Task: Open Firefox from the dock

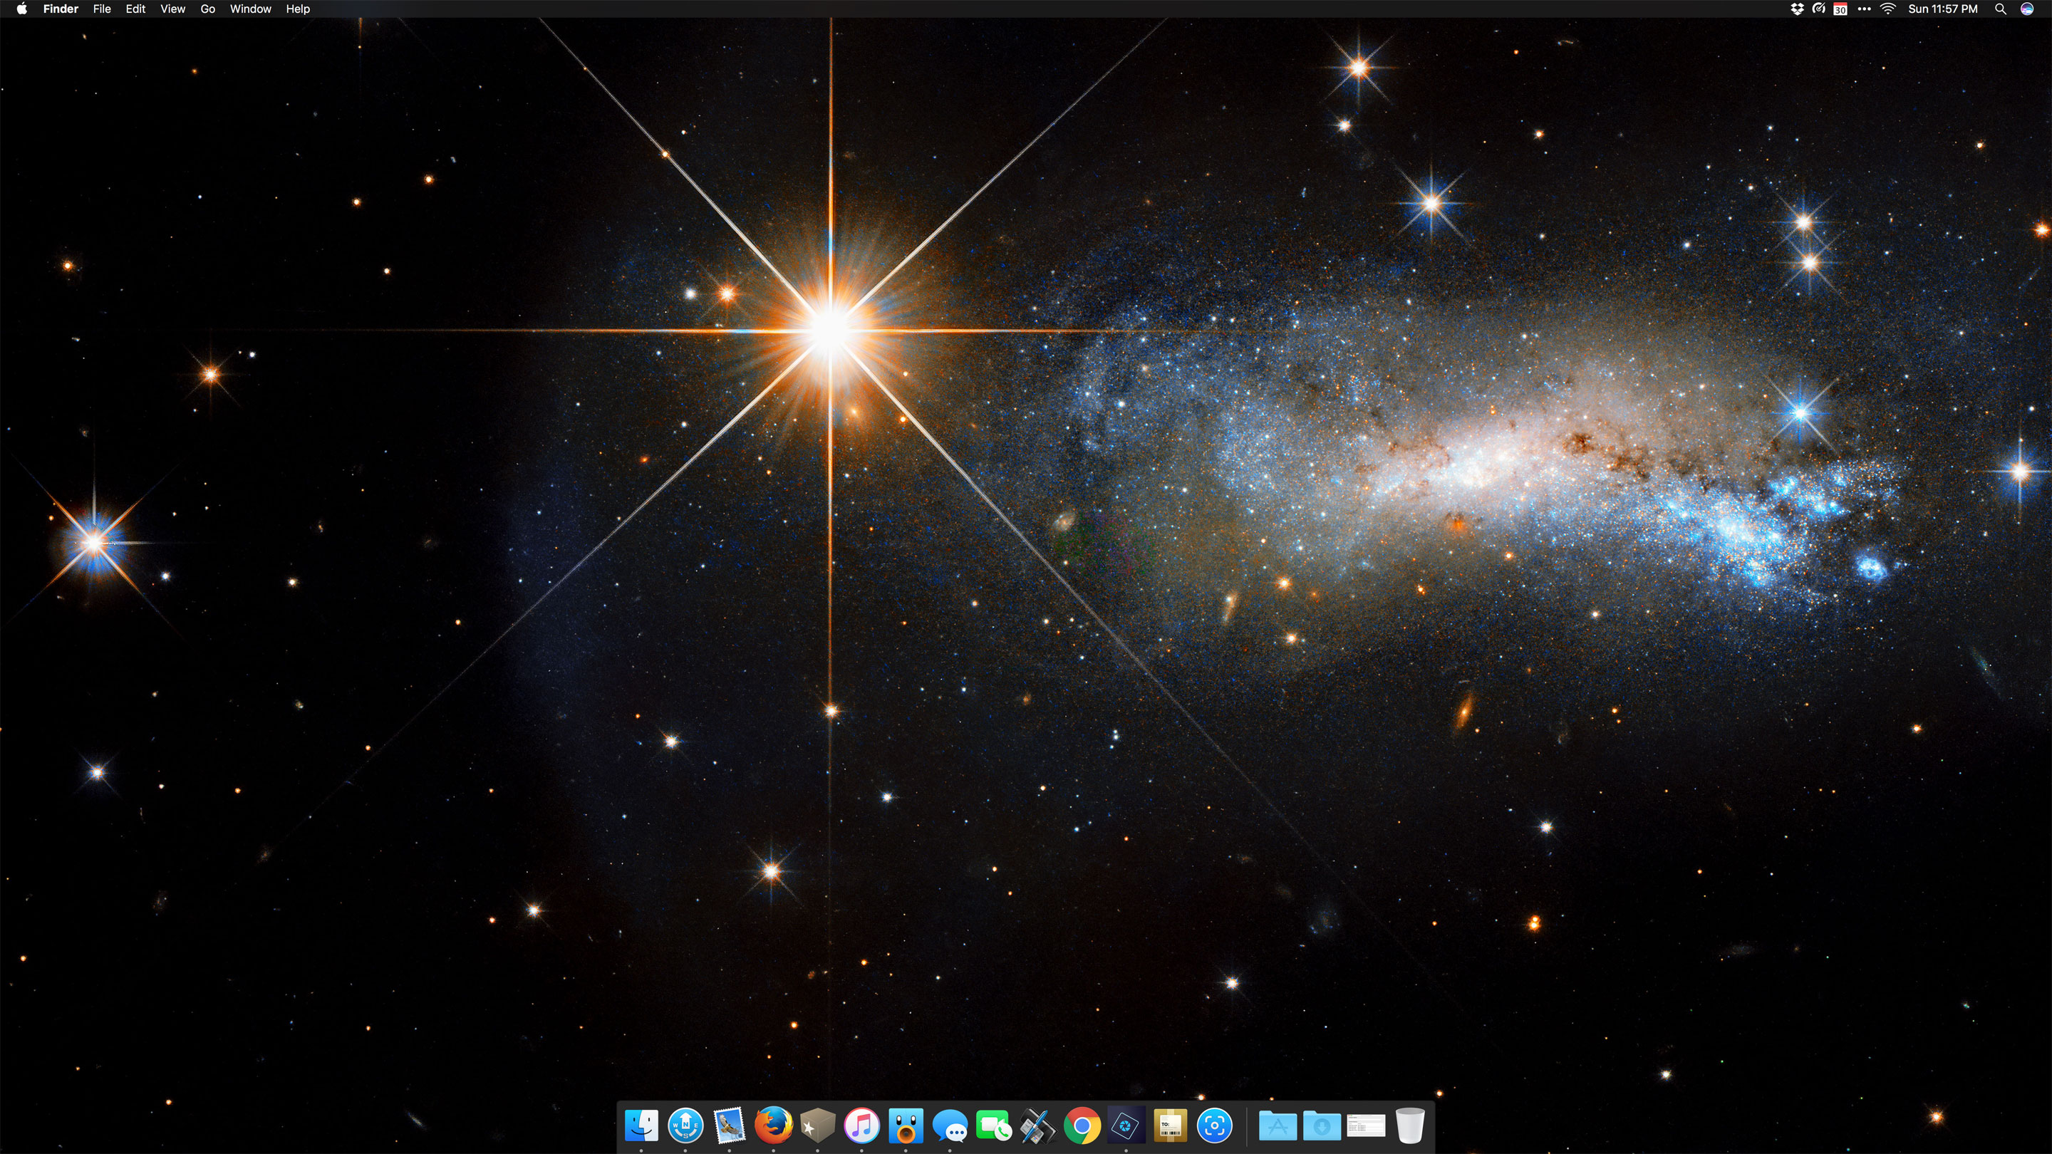Action: (x=774, y=1126)
